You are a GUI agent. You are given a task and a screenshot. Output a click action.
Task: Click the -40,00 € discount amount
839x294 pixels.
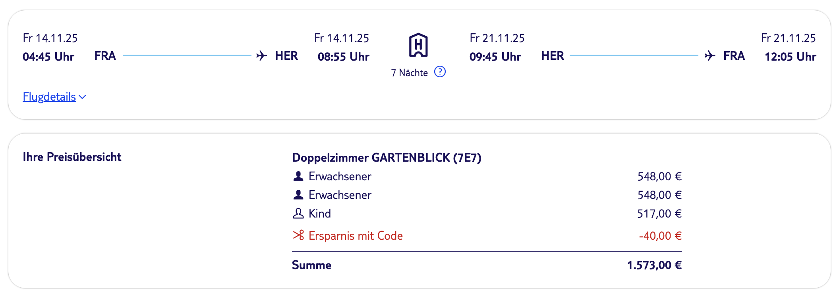coord(660,236)
